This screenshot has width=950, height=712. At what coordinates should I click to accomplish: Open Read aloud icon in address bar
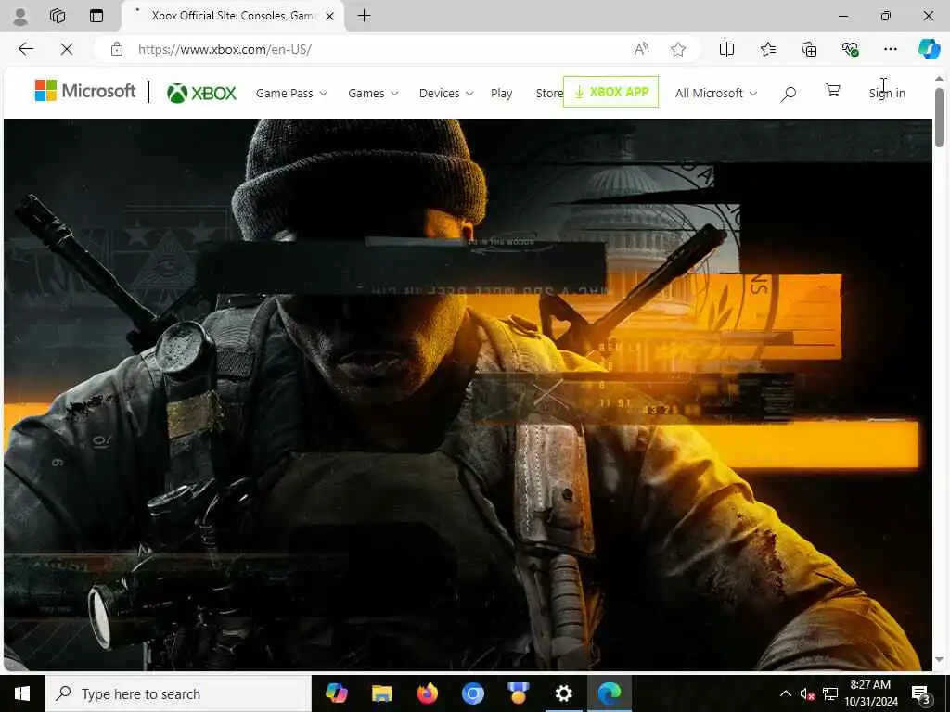641,49
